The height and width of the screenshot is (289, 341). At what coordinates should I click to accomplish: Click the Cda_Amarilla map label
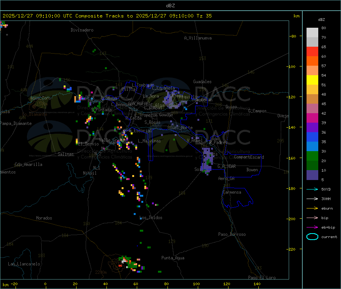click(28, 164)
